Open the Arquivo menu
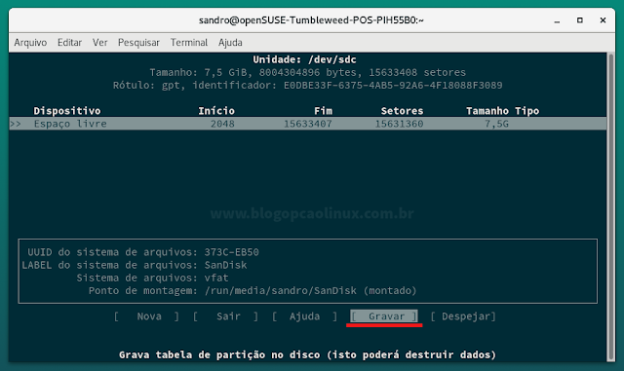 click(x=30, y=43)
